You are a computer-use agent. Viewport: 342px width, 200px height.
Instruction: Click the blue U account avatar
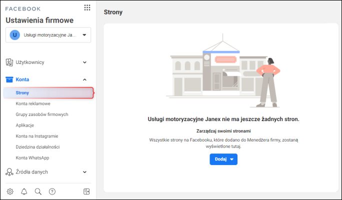[15, 35]
